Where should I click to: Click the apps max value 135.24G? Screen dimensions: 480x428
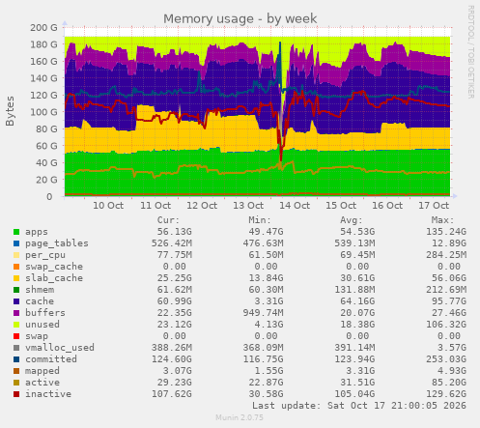(446, 232)
